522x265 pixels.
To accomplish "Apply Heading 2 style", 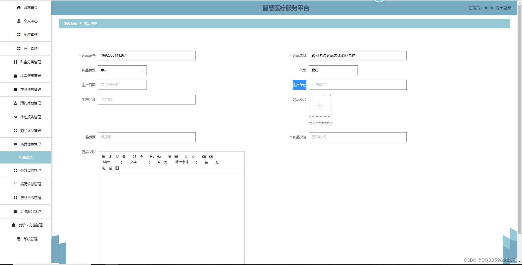I will click(159, 156).
